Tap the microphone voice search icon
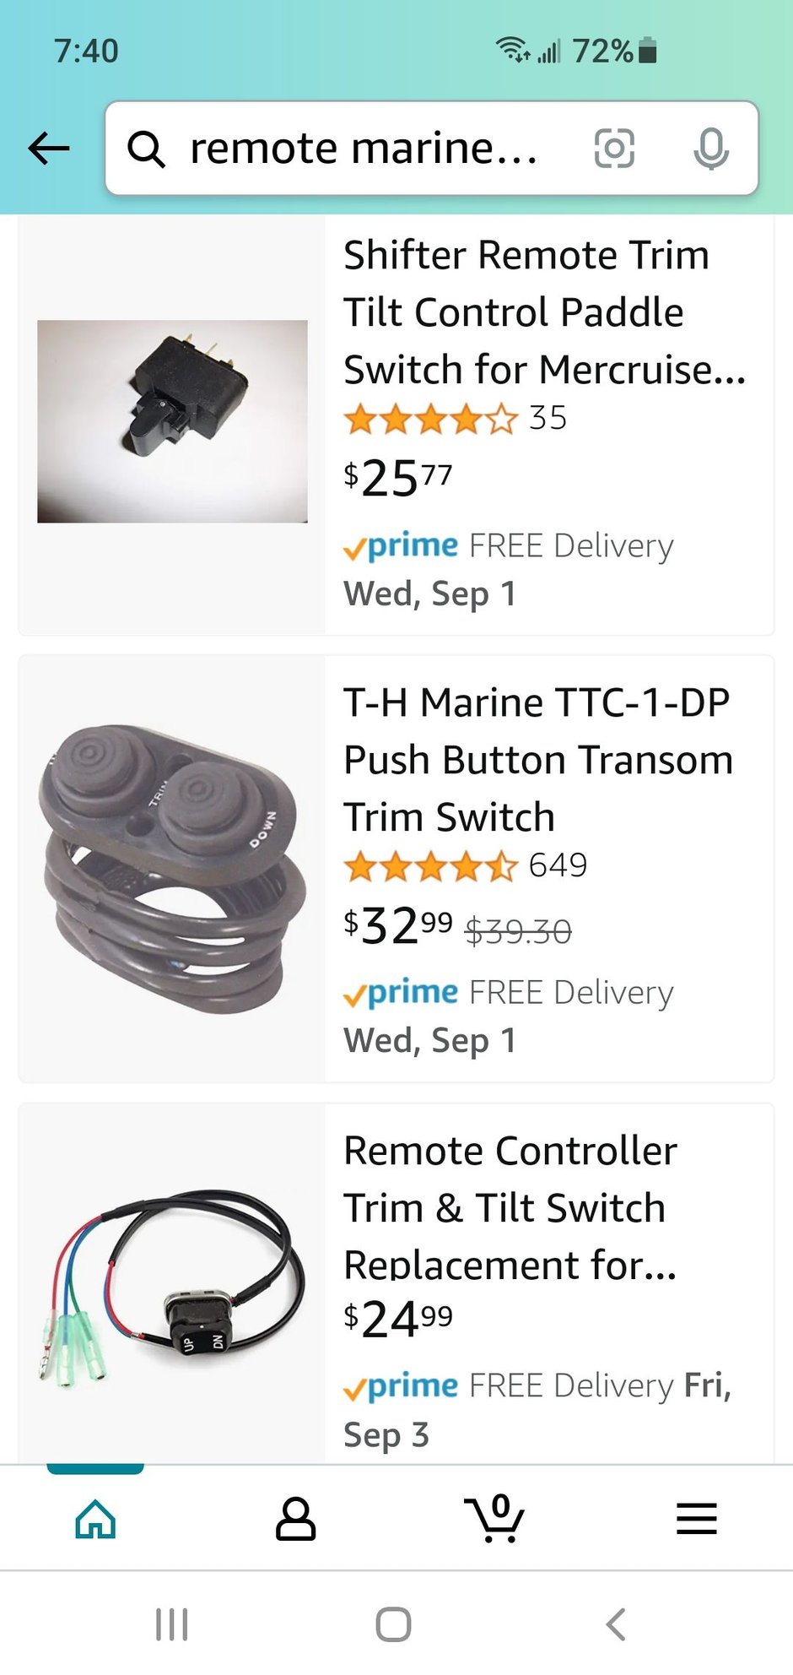This screenshot has width=793, height=1675. click(711, 149)
